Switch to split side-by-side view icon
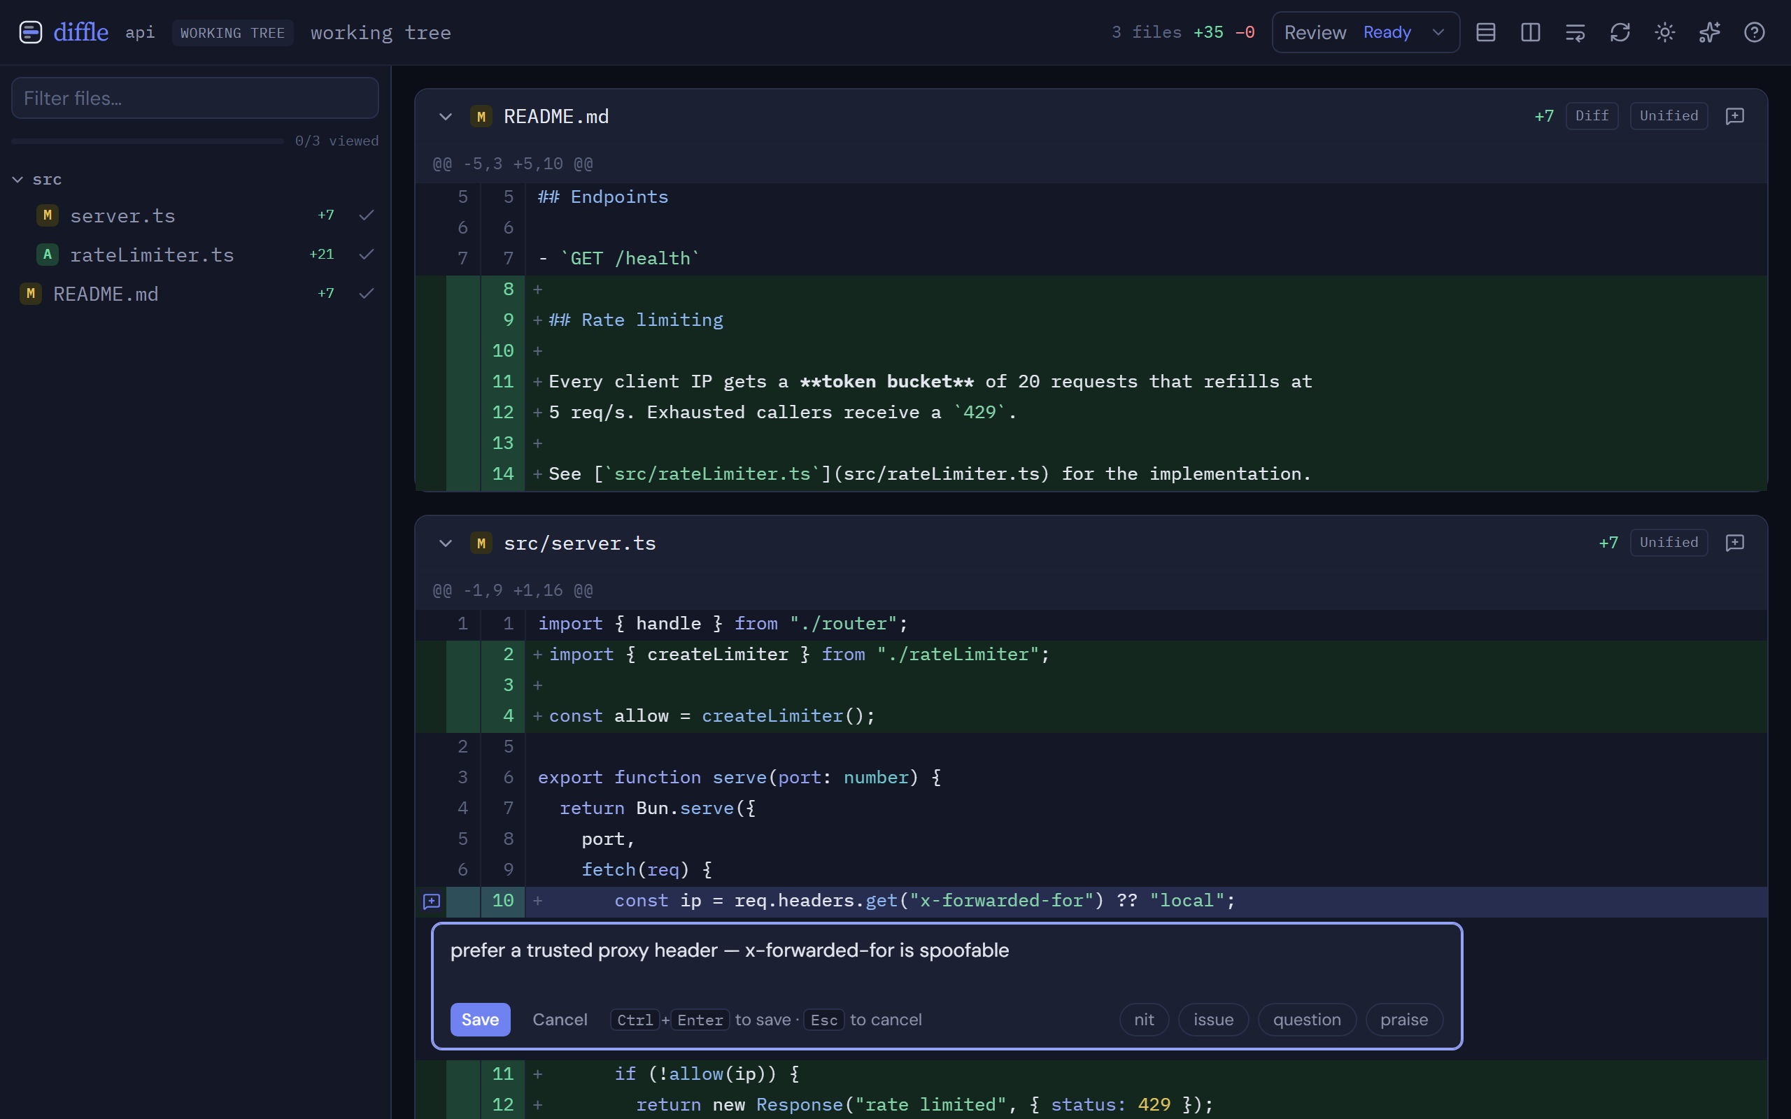This screenshot has height=1119, width=1791. coord(1531,33)
